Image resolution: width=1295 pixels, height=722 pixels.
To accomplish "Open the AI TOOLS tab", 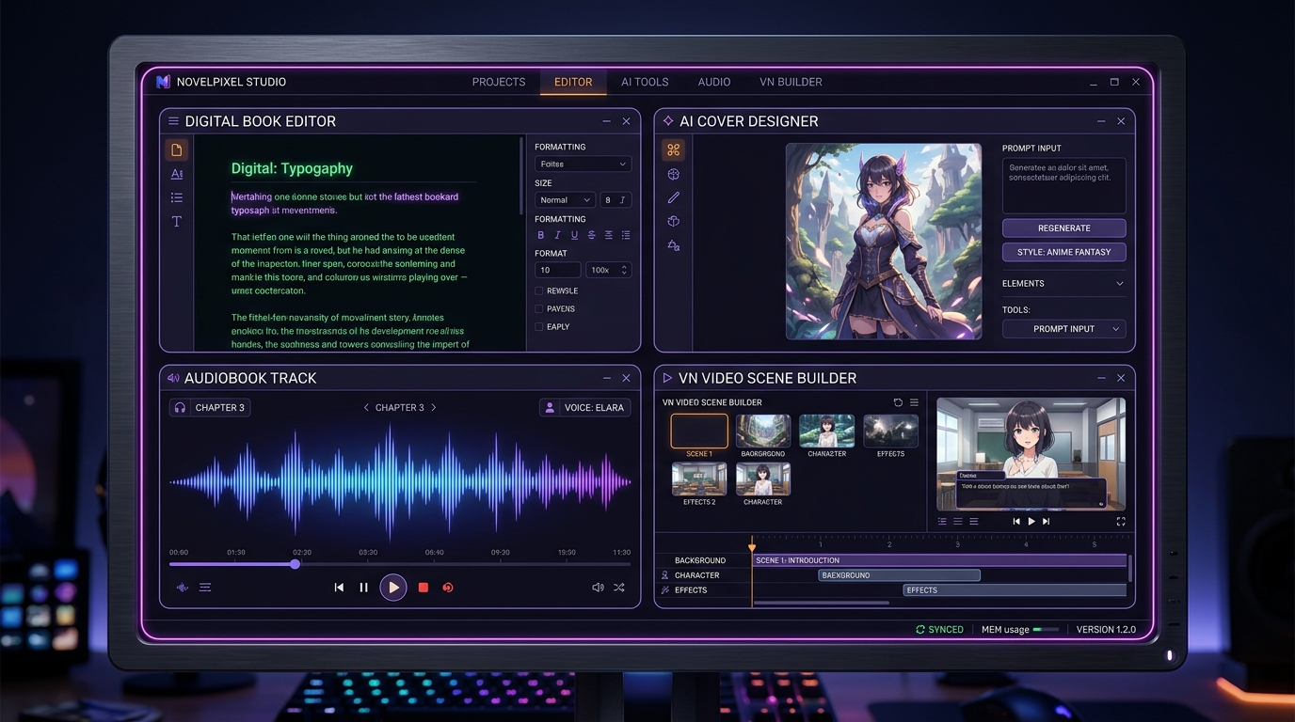I will (645, 82).
